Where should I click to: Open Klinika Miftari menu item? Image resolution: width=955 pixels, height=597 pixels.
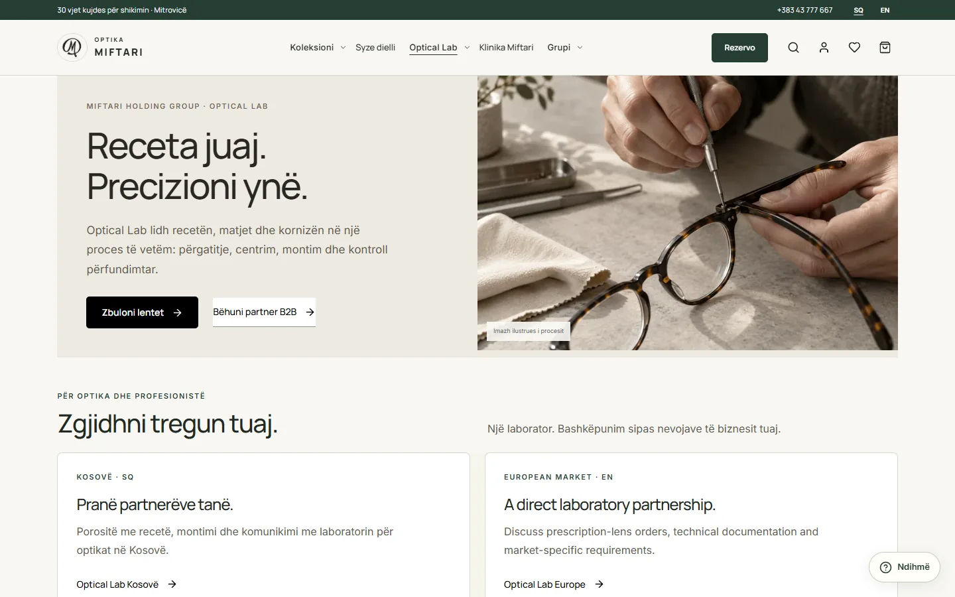pyautogui.click(x=506, y=48)
